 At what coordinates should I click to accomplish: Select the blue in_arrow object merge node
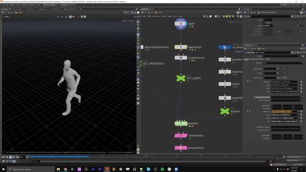[x=225, y=47]
